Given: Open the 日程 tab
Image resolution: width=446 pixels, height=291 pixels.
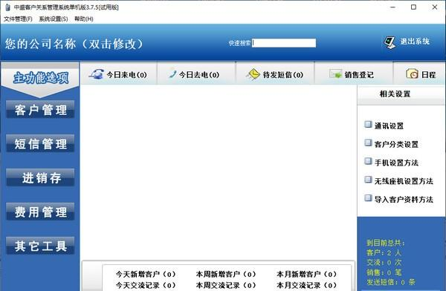Looking at the screenshot, I should 420,74.
